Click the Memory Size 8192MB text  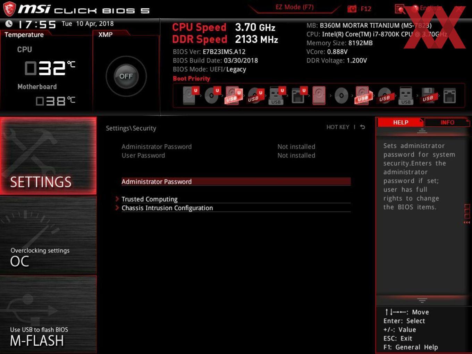click(x=339, y=43)
